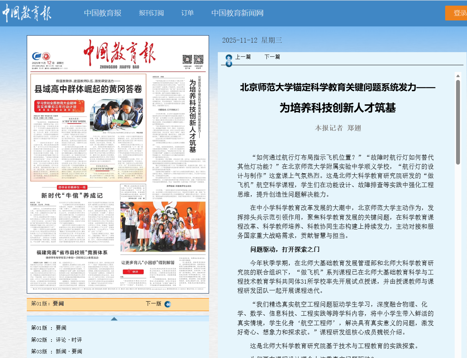Image resolution: width=467 pixels, height=358 pixels.
Task: Click the article title 为培养科技创新人才筑基
Action: pos(338,108)
